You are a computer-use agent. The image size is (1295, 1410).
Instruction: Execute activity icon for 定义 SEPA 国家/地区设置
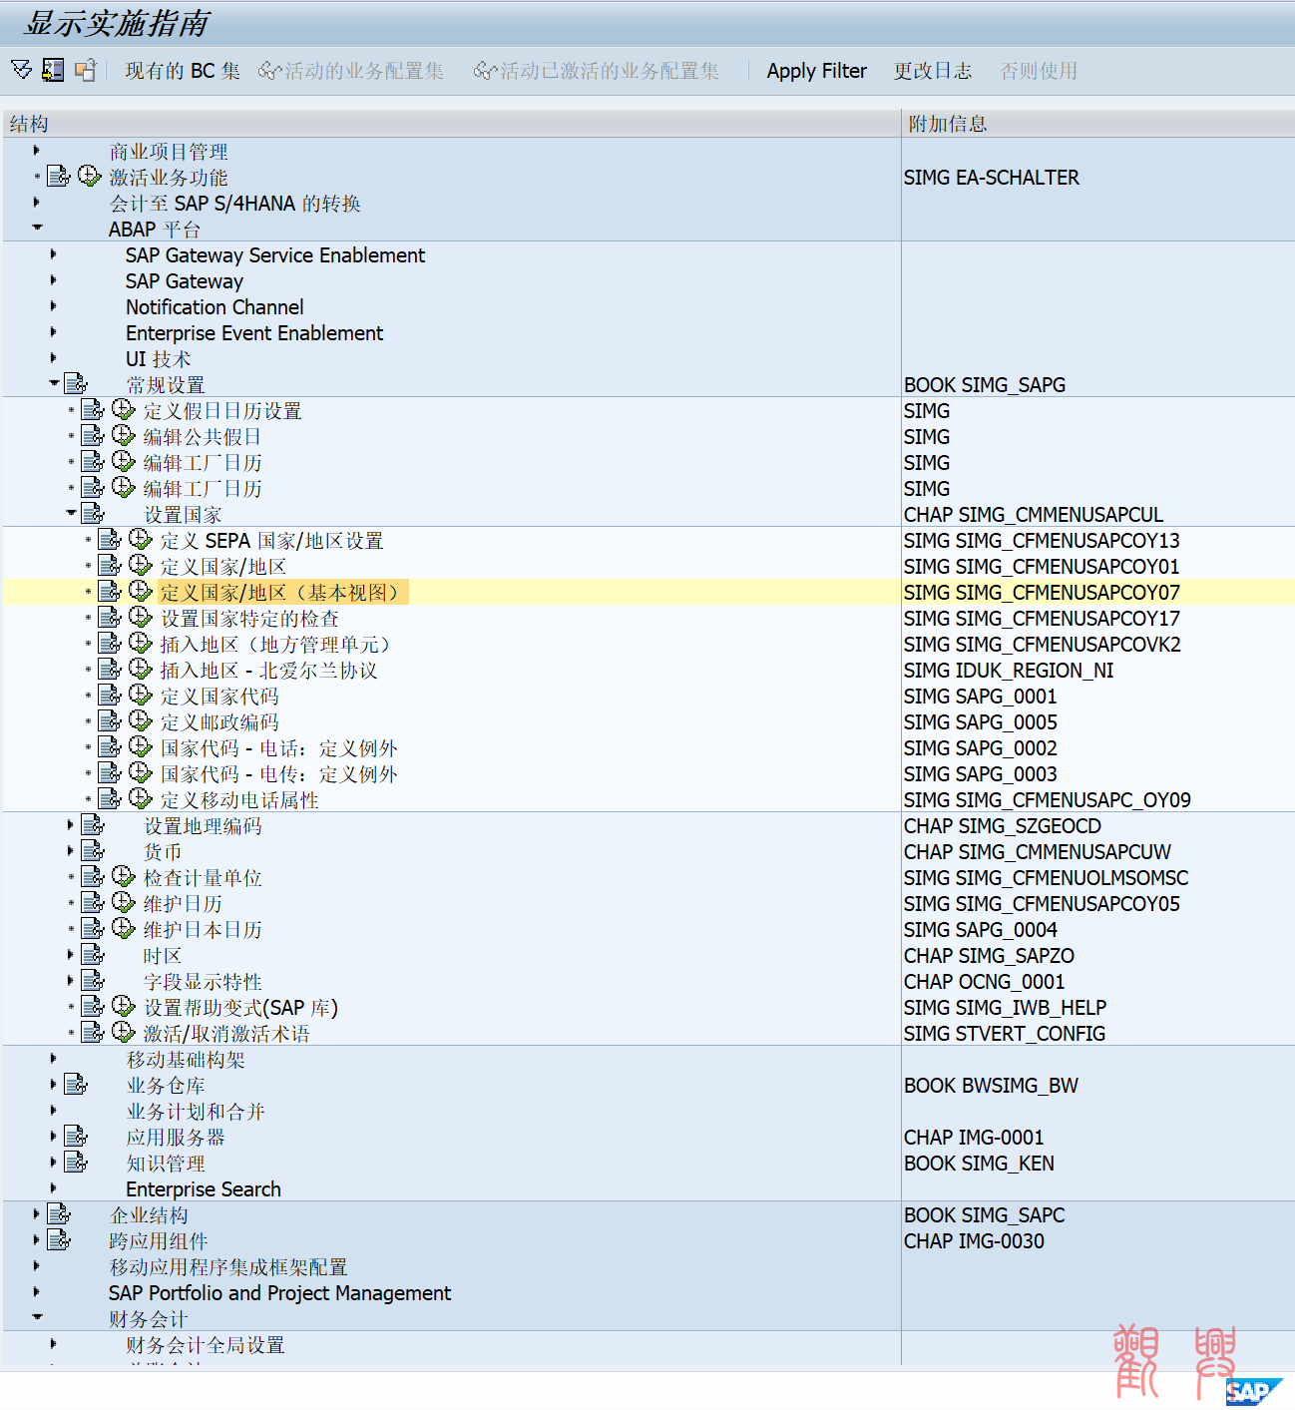(141, 540)
